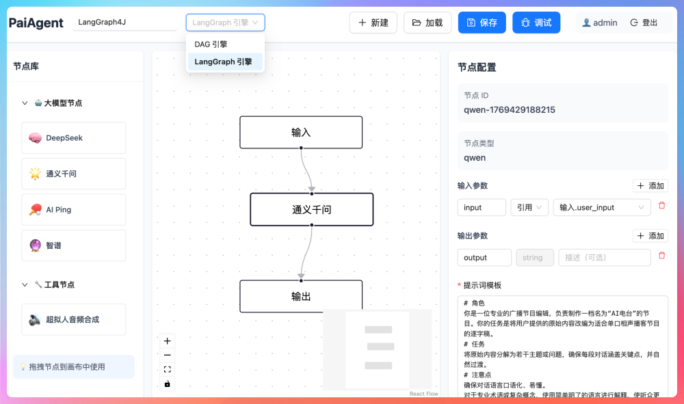Open the 引用 parameter type dropdown

click(x=529, y=207)
